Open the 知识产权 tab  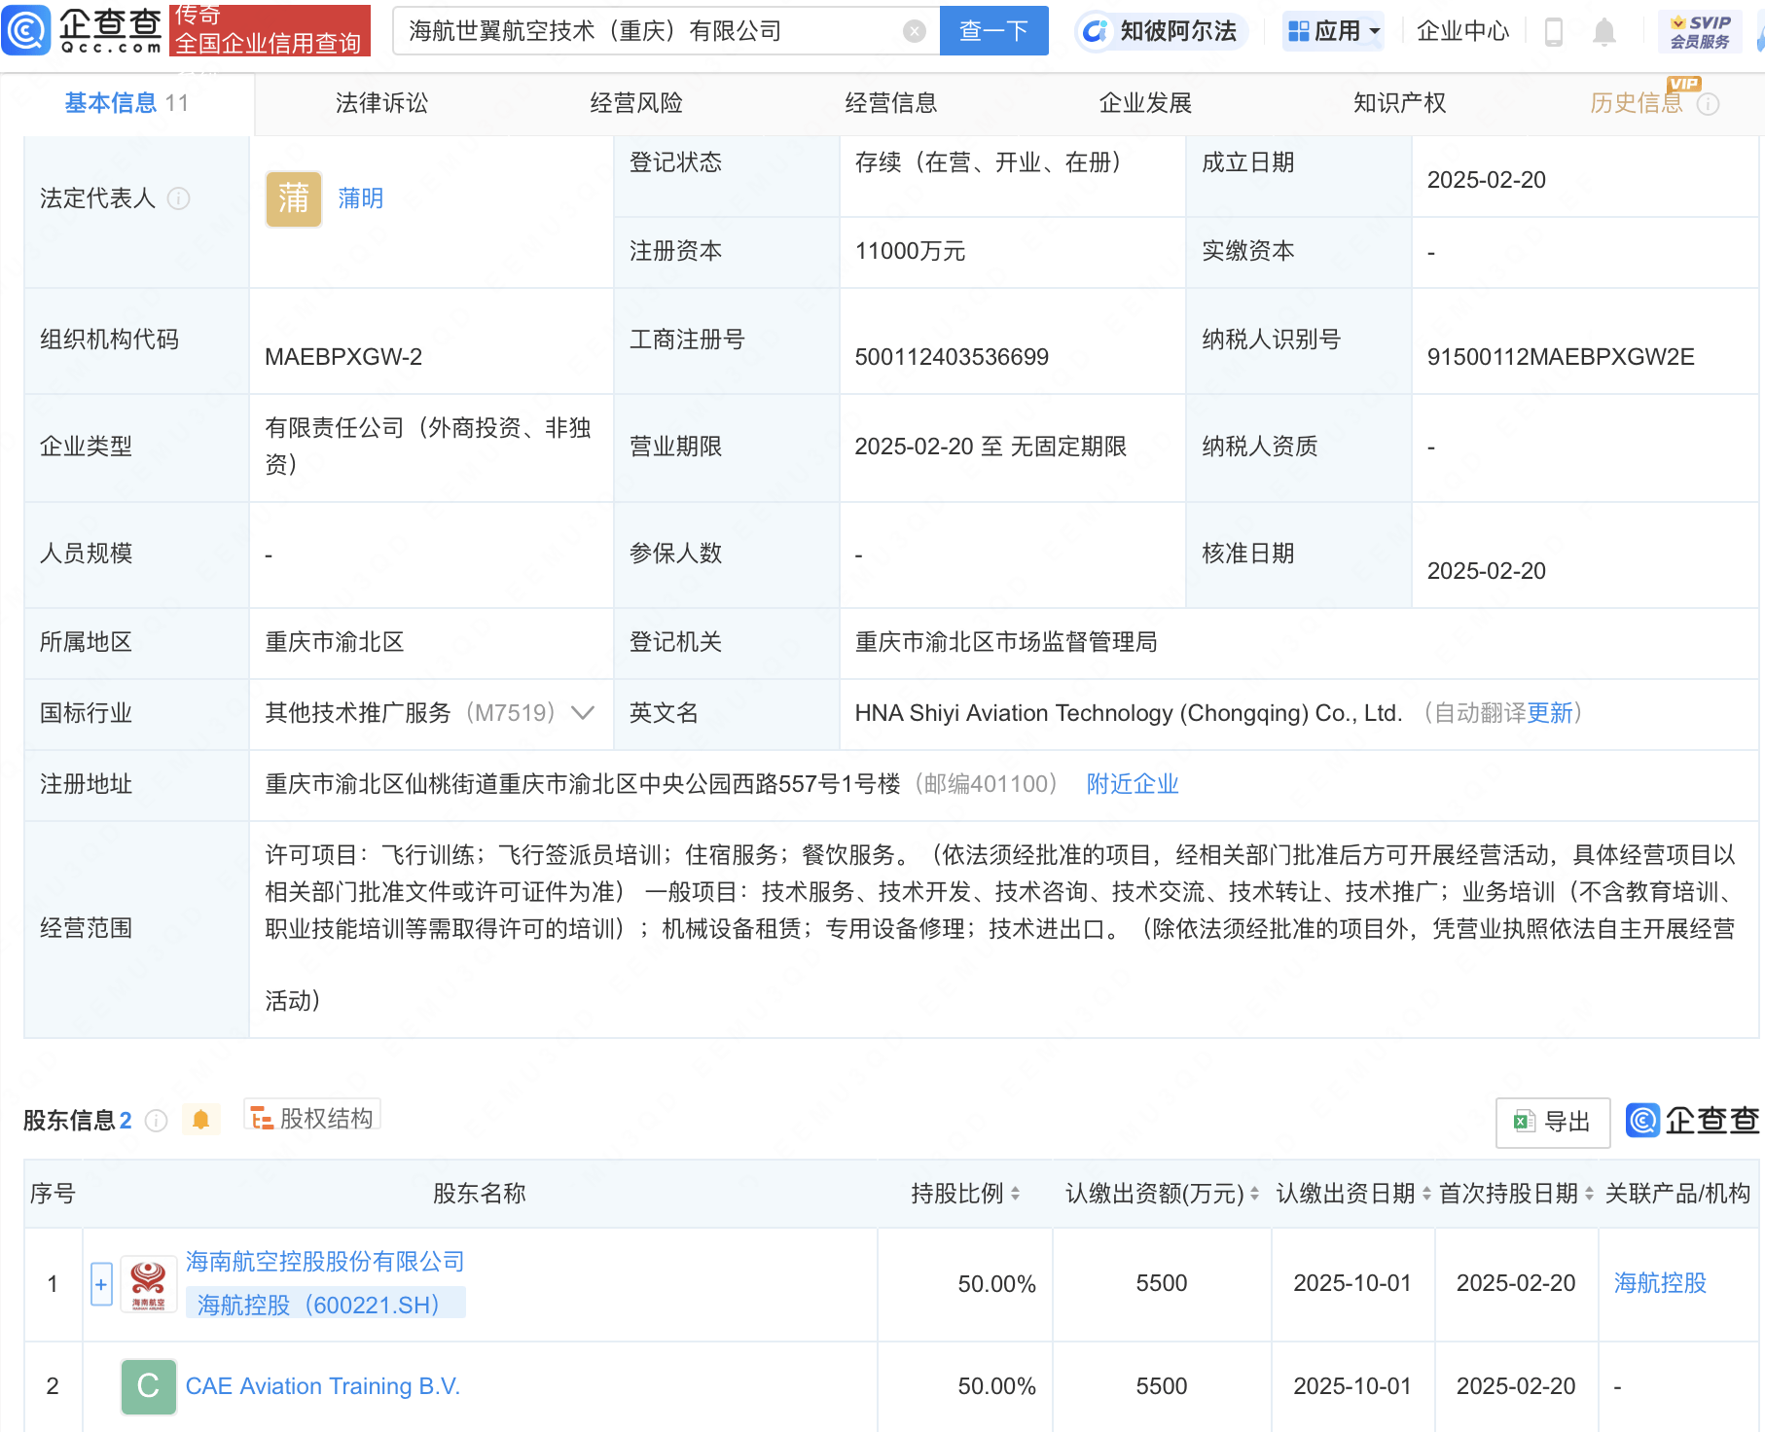click(x=1398, y=102)
